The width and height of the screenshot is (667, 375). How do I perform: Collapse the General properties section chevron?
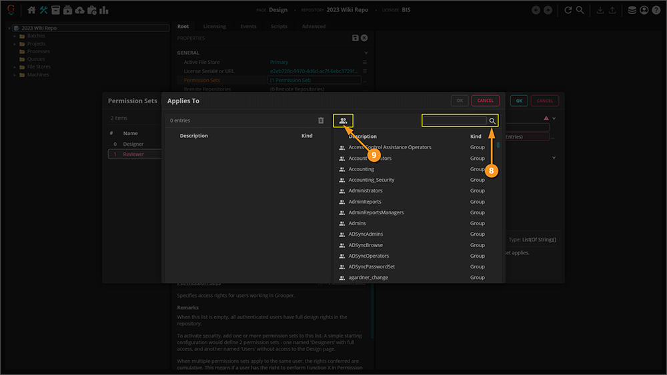pos(366,53)
